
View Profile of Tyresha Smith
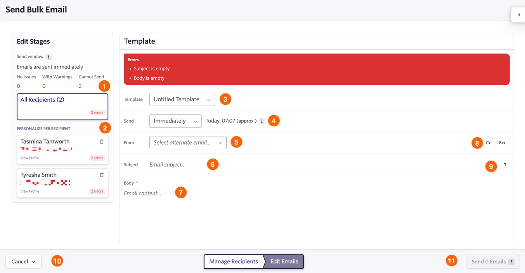tap(30, 191)
